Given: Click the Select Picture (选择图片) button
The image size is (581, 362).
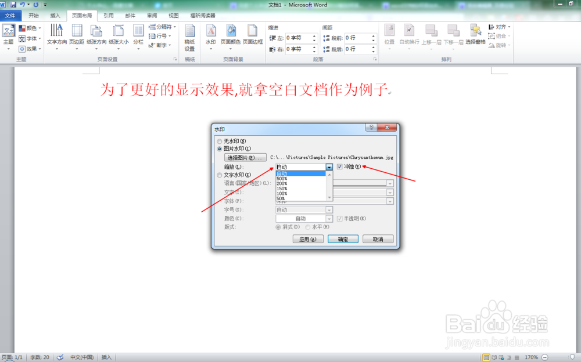Looking at the screenshot, I should pos(246,157).
